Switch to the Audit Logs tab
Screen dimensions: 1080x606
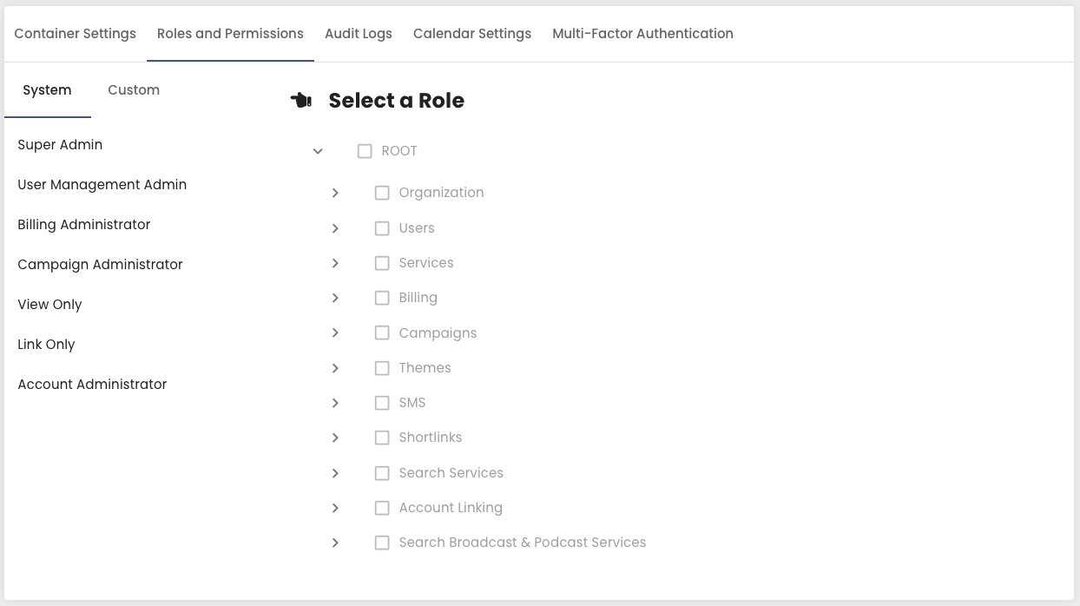click(x=359, y=34)
